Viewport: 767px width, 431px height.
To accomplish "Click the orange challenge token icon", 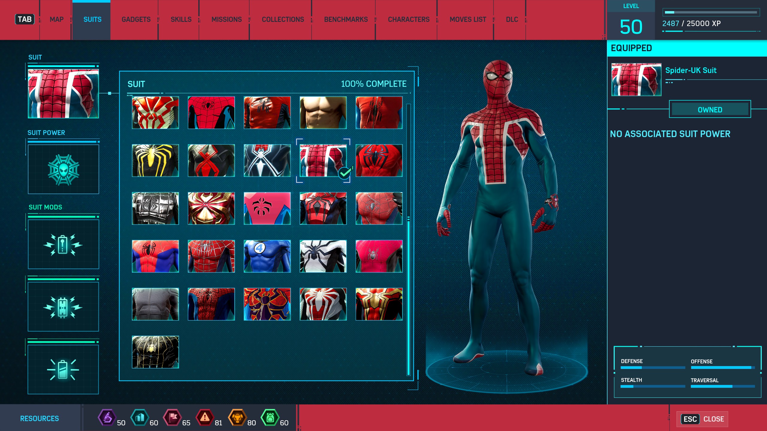I will [237, 417].
